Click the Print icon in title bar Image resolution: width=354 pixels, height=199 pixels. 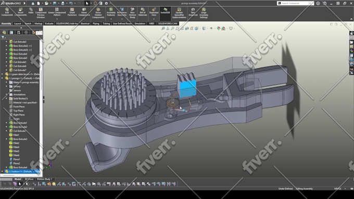(63, 3)
